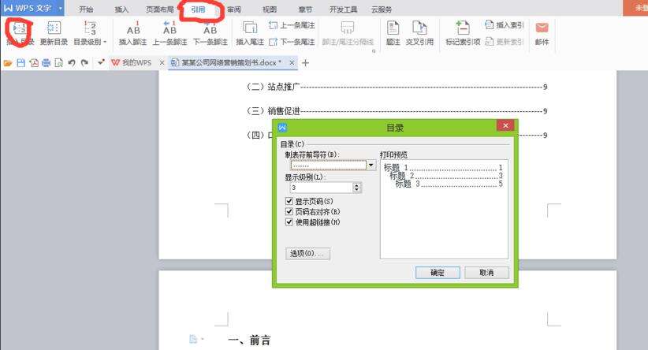Click 标题 2 in the print preview

pos(402,176)
